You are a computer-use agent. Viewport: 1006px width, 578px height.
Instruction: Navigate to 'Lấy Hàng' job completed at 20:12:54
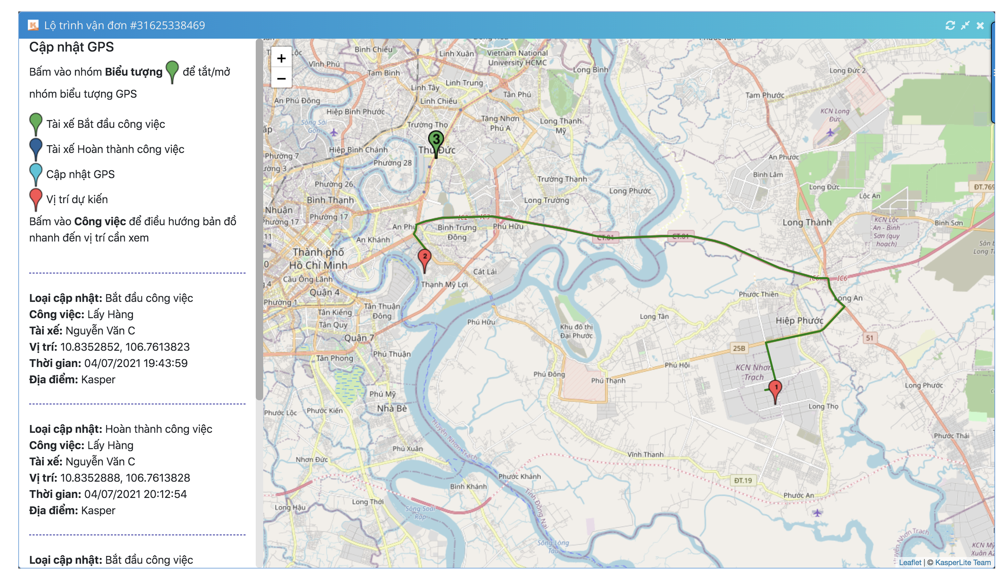tap(110, 445)
